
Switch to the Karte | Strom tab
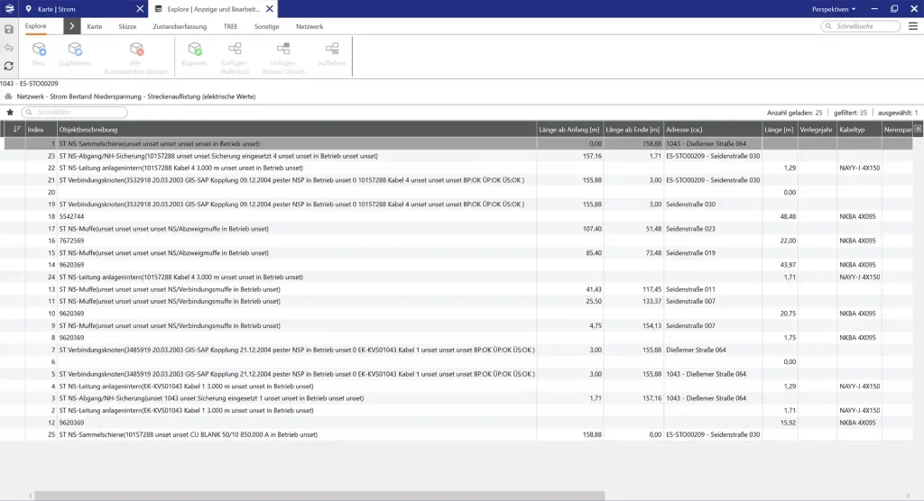pyautogui.click(x=83, y=8)
